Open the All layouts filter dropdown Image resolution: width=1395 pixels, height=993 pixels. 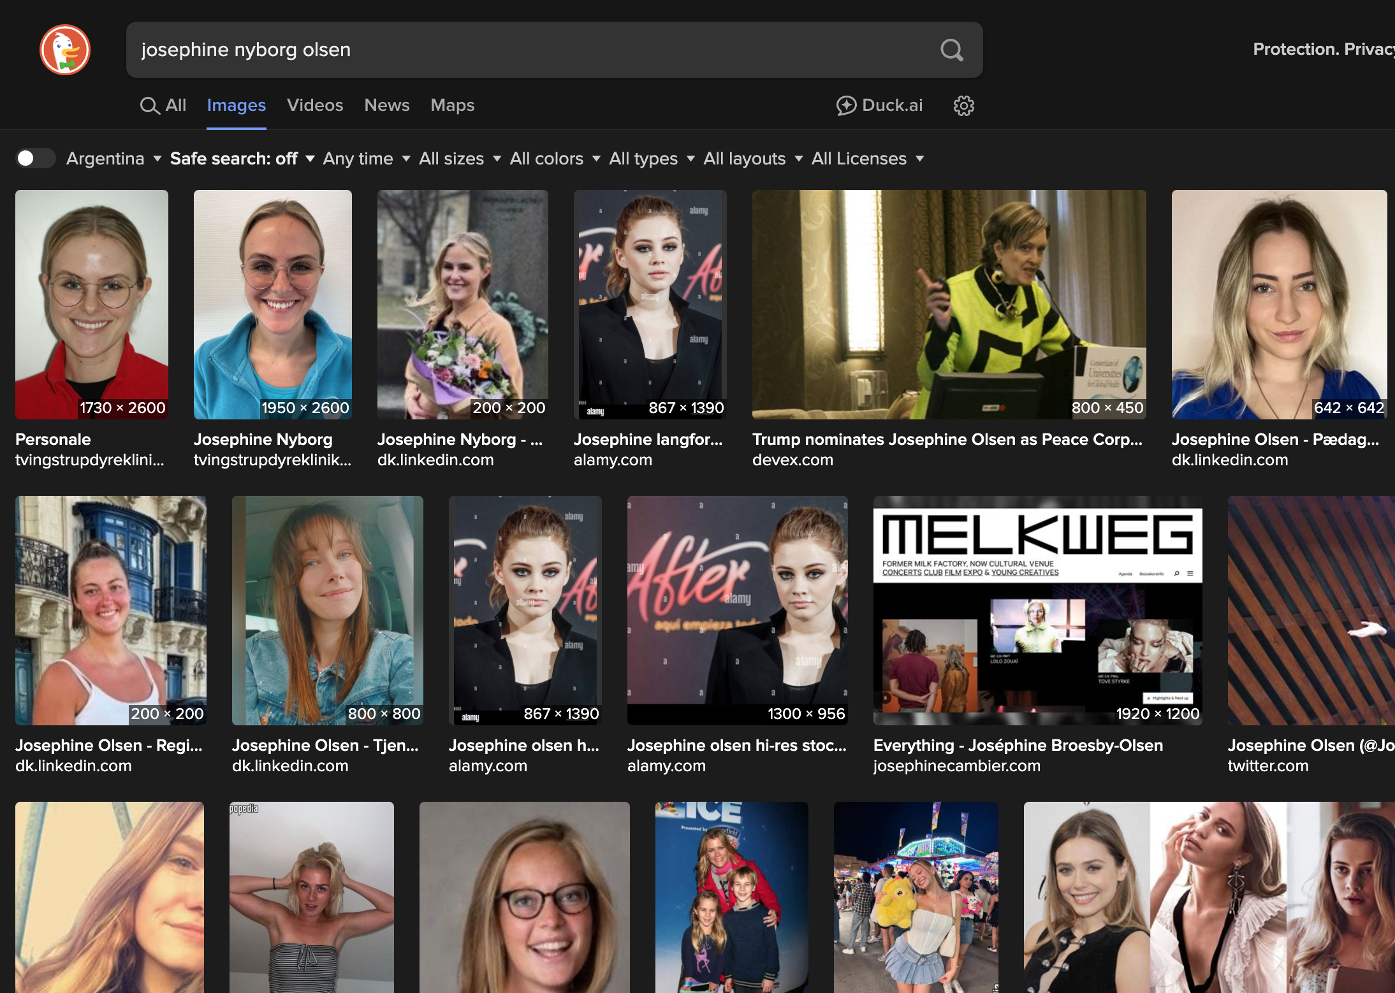click(x=753, y=158)
